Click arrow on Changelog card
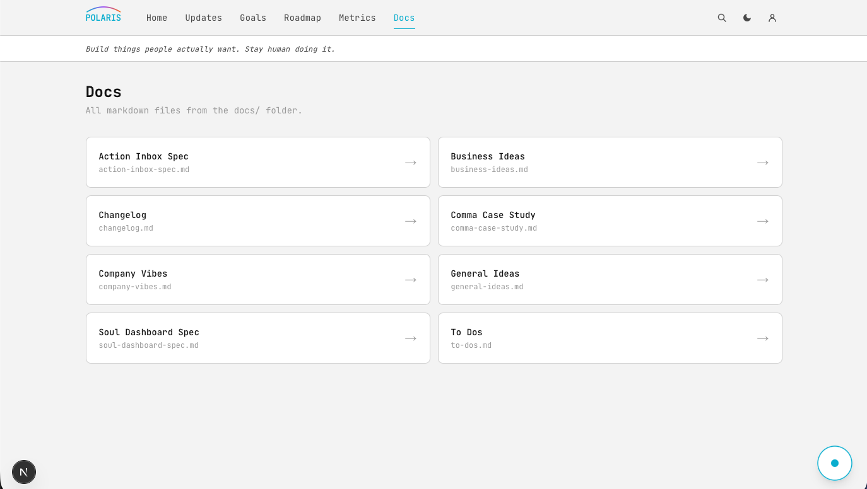This screenshot has width=867, height=489. pyautogui.click(x=411, y=221)
